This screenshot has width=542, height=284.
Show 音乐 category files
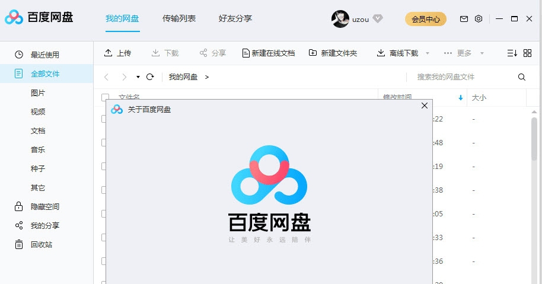pos(38,149)
